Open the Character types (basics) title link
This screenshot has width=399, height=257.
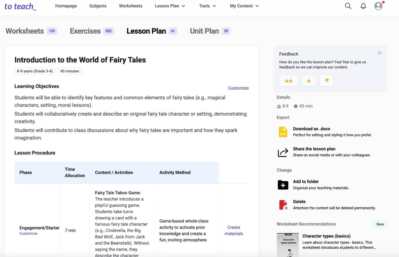pyautogui.click(x=327, y=236)
